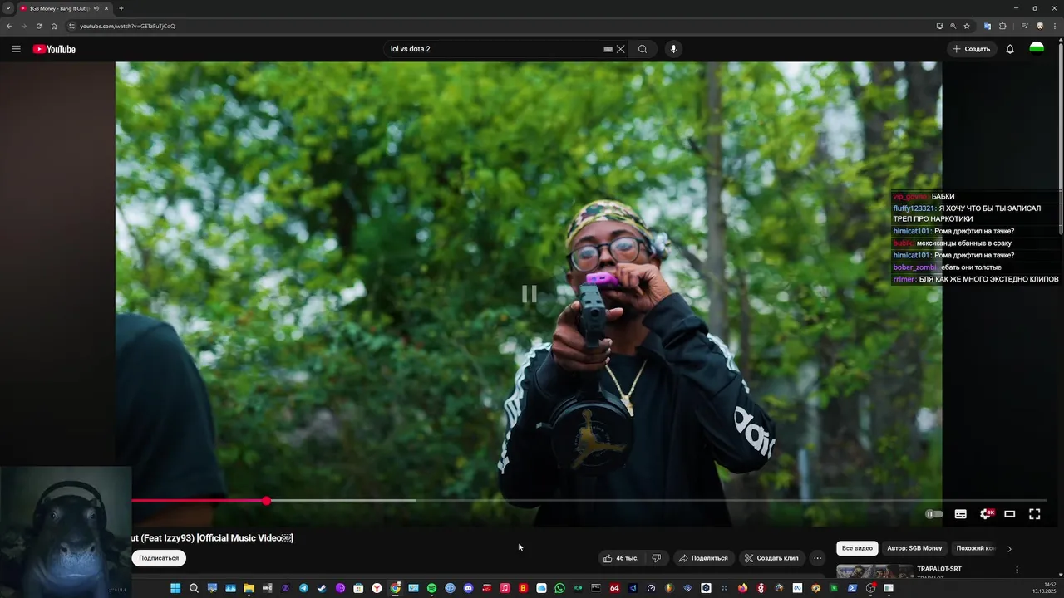Screen dimensions: 1064x598
Task: Run the search with the magnifier button
Action: (643, 49)
